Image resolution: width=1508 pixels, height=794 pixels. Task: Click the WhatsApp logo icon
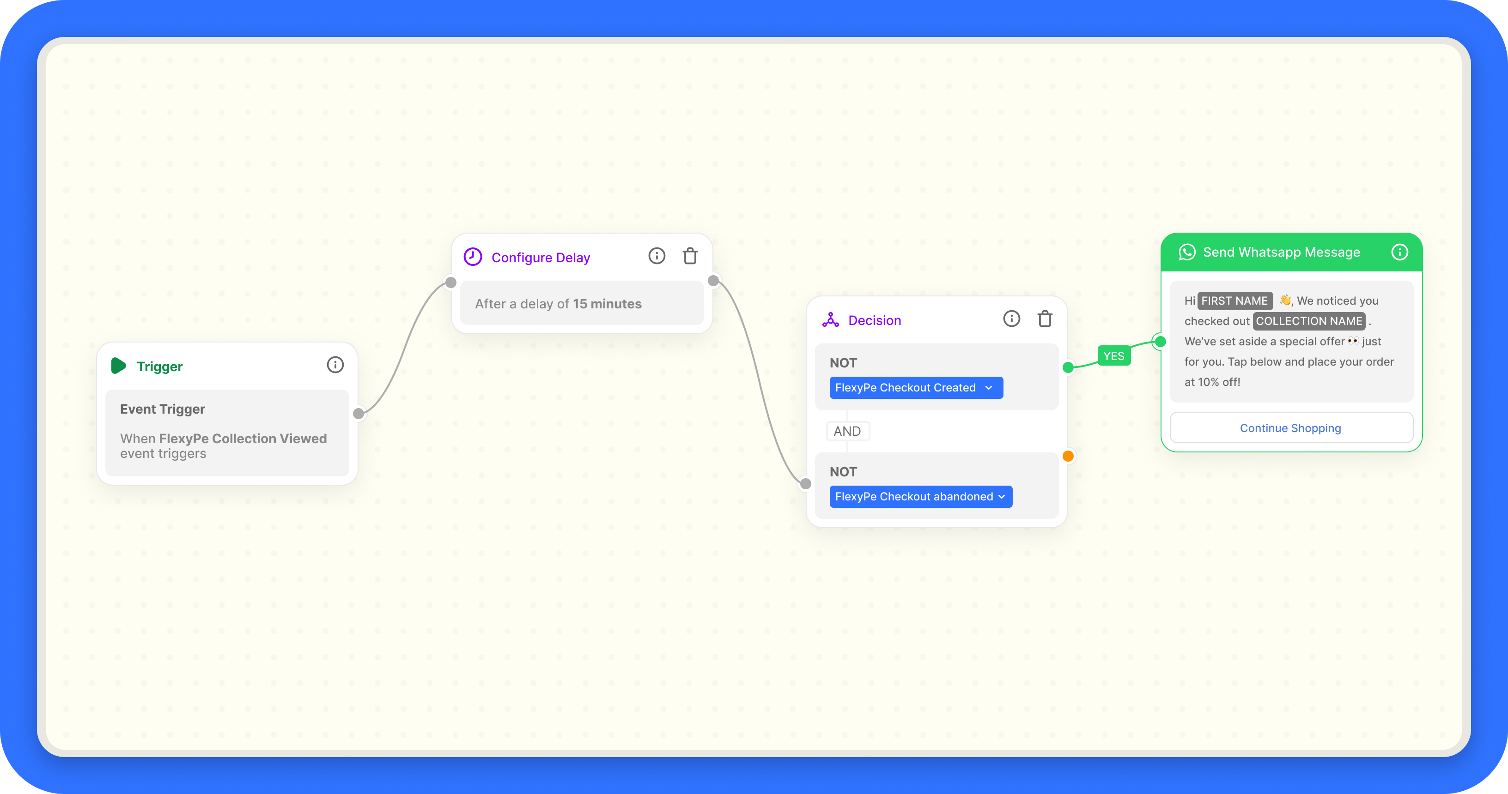click(x=1186, y=252)
